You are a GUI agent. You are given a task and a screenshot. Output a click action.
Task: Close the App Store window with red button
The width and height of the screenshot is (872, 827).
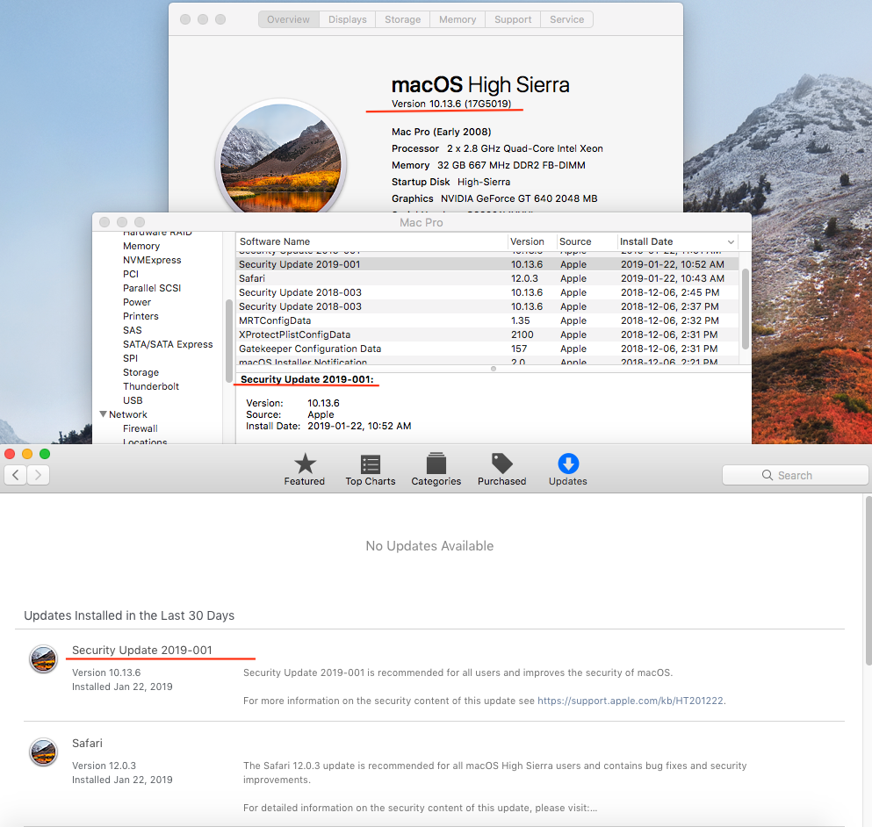pos(10,454)
